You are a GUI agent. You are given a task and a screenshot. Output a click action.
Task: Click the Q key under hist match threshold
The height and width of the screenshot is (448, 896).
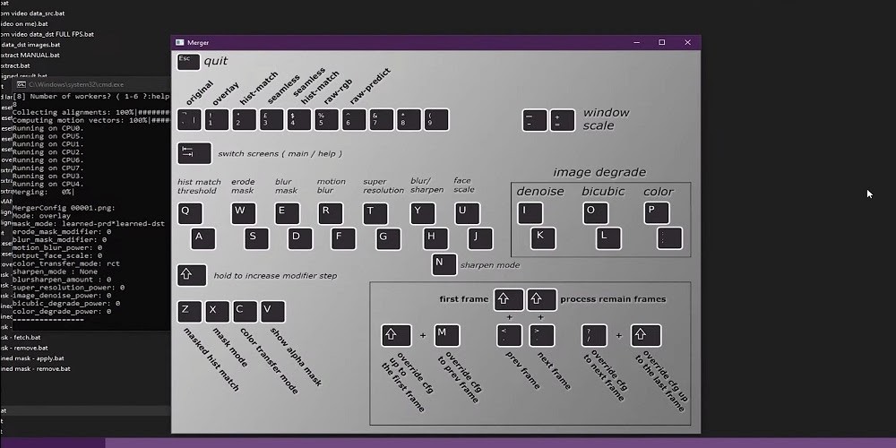(190, 213)
